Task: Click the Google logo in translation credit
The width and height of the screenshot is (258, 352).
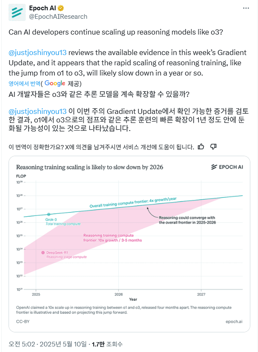Action: point(55,83)
